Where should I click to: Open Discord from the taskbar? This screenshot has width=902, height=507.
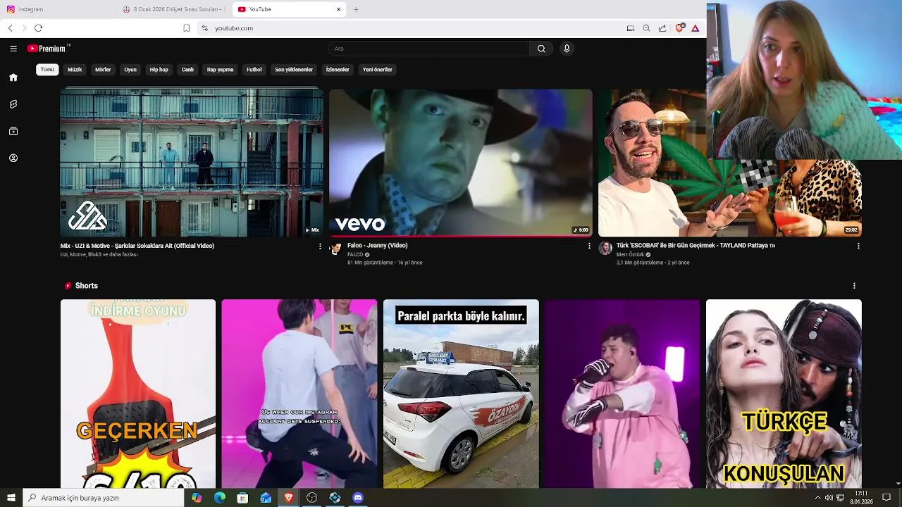[357, 498]
